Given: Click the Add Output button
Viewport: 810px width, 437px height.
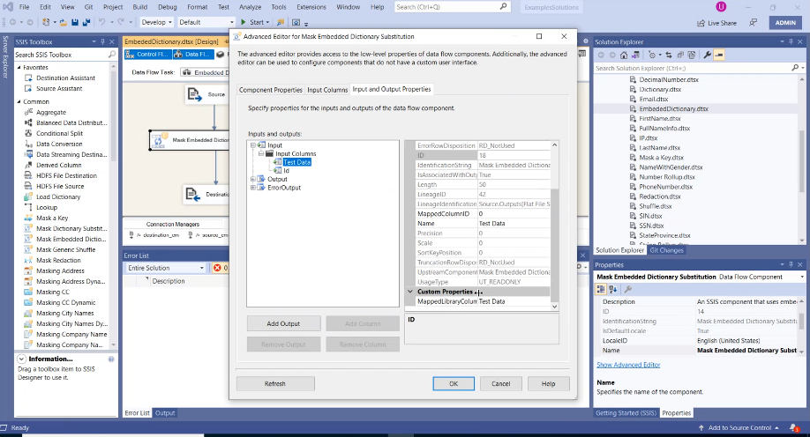Looking at the screenshot, I should 283,323.
